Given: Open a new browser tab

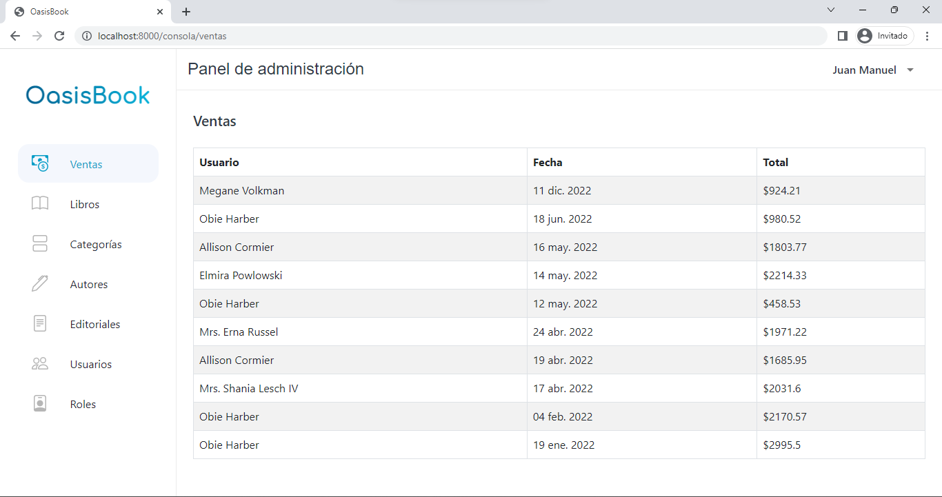Looking at the screenshot, I should tap(186, 12).
